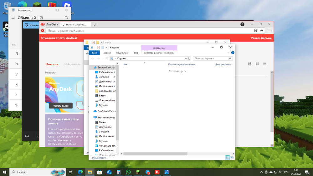Image resolution: width=313 pixels, height=176 pixels.
Task: Click calculator 1/x key
Action: tap(17, 64)
